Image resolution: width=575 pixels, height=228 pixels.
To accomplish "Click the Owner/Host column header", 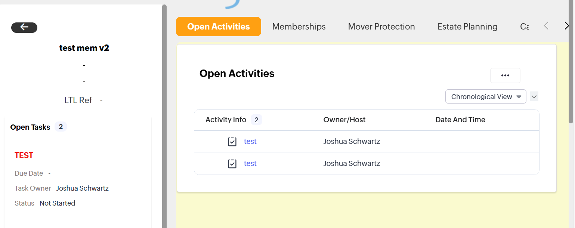I will point(344,120).
